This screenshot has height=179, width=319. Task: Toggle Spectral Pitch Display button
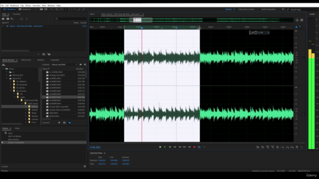46,9
